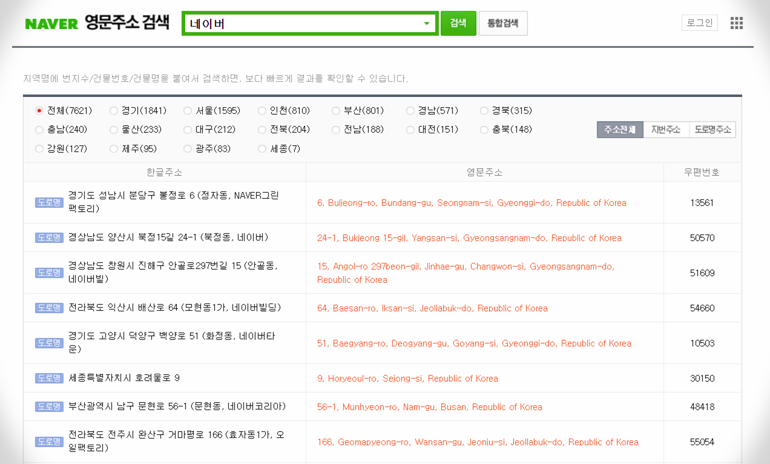The image size is (770, 464).
Task: Click postal code 54660
Action: [702, 308]
